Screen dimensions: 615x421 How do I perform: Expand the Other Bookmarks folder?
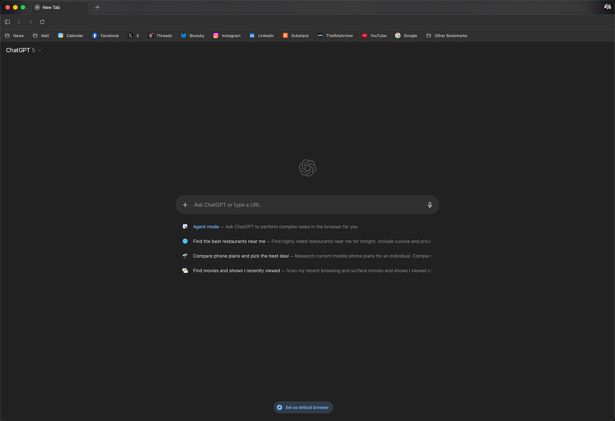coord(447,36)
